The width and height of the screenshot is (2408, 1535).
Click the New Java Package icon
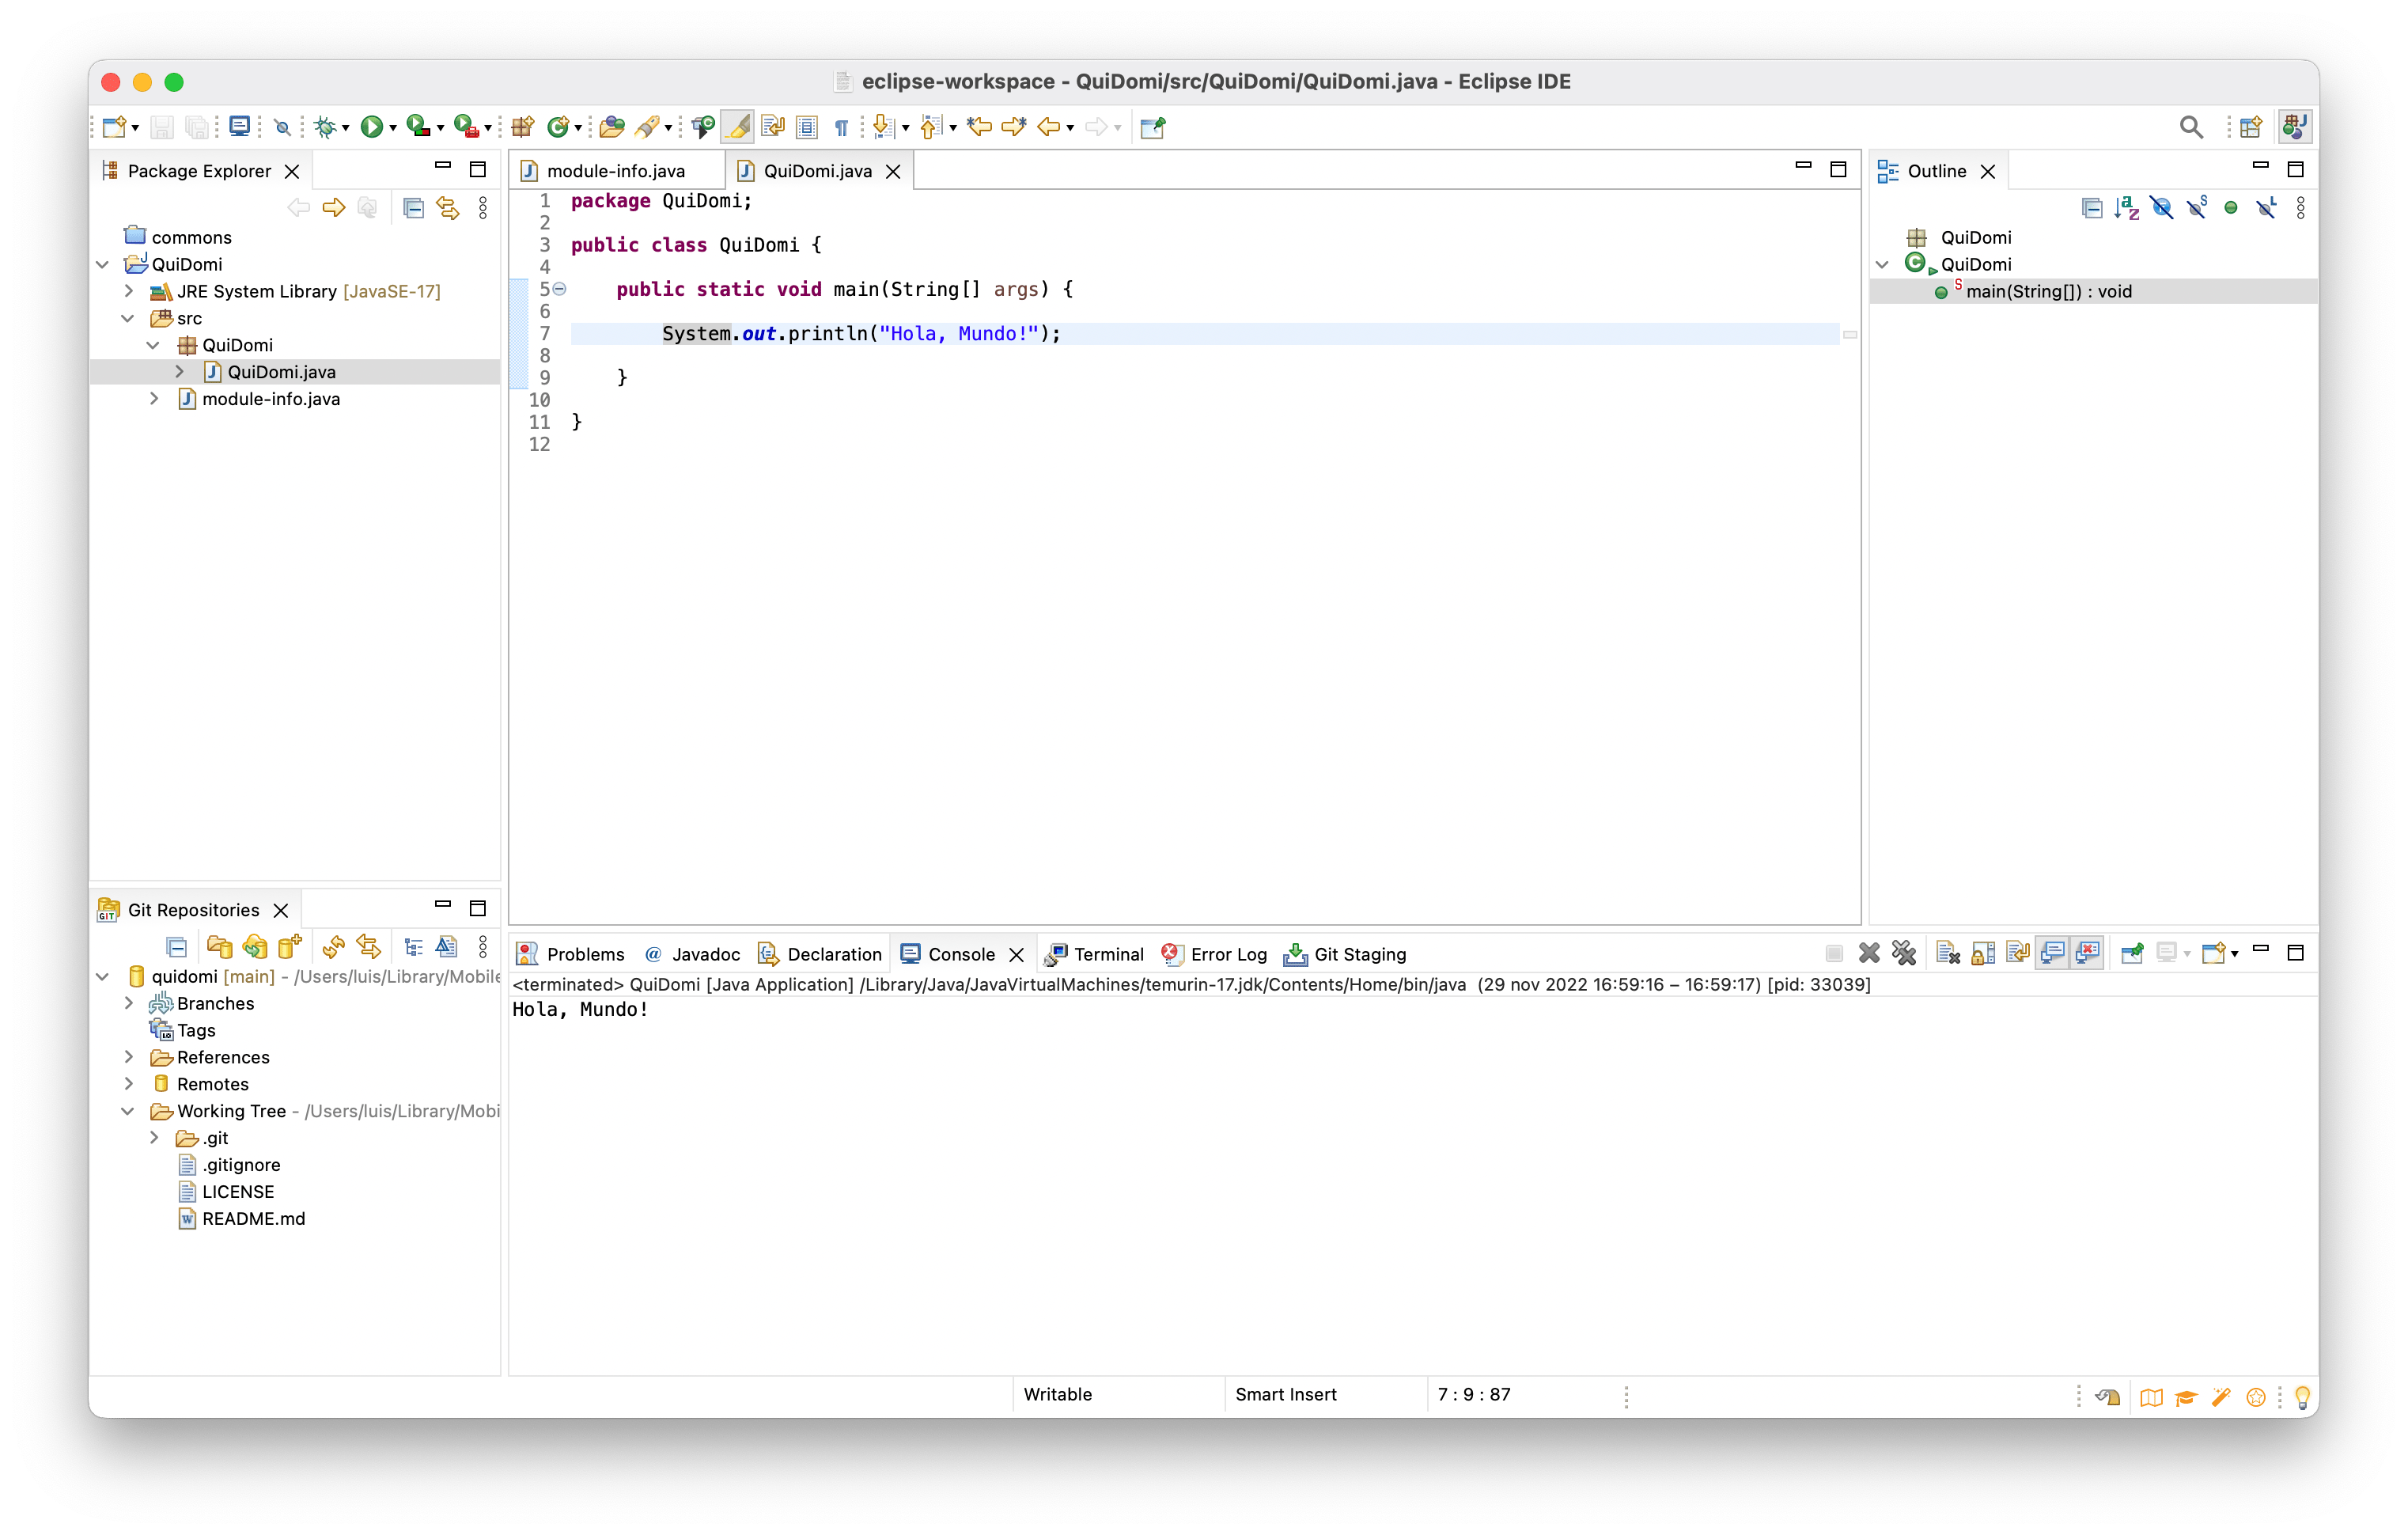[x=522, y=127]
